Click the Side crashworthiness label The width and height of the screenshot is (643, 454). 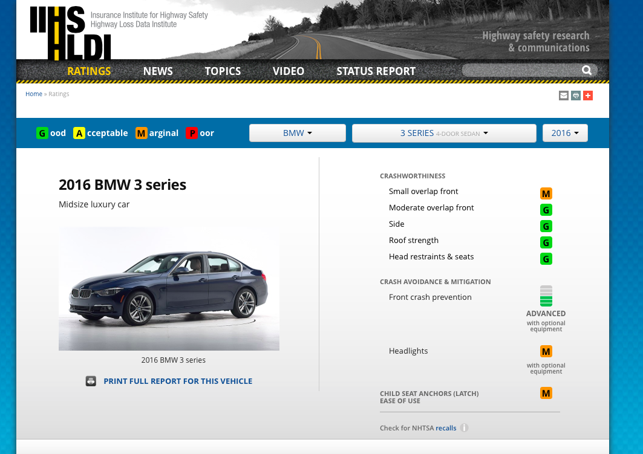click(397, 224)
